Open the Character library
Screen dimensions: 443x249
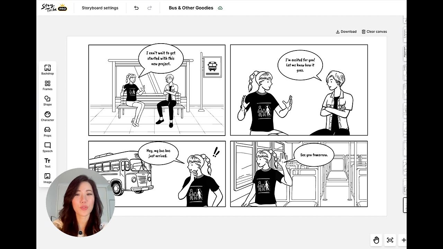click(x=47, y=116)
